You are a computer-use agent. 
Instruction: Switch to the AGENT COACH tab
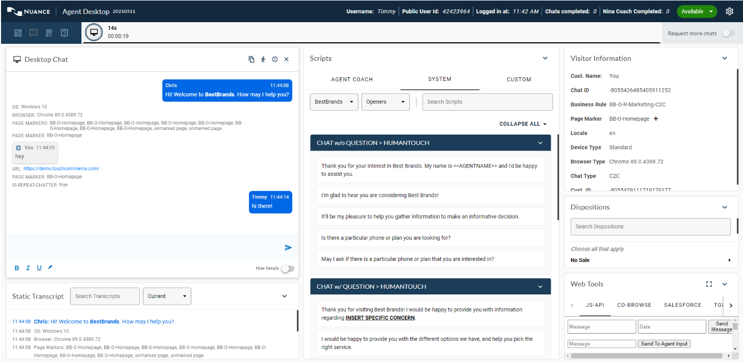[x=352, y=79]
